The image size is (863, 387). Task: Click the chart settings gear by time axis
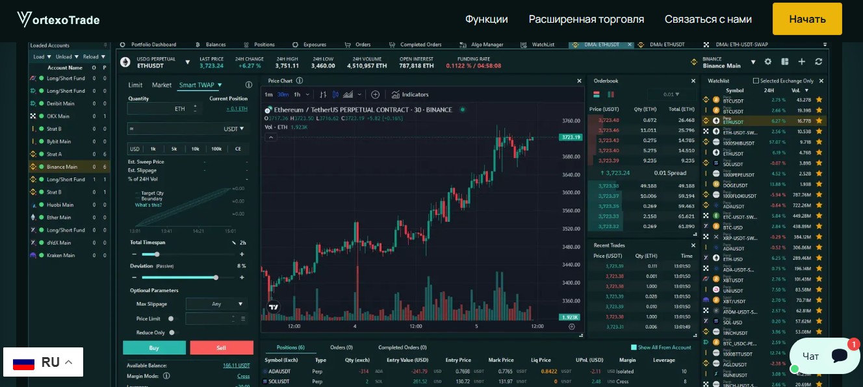(x=572, y=327)
